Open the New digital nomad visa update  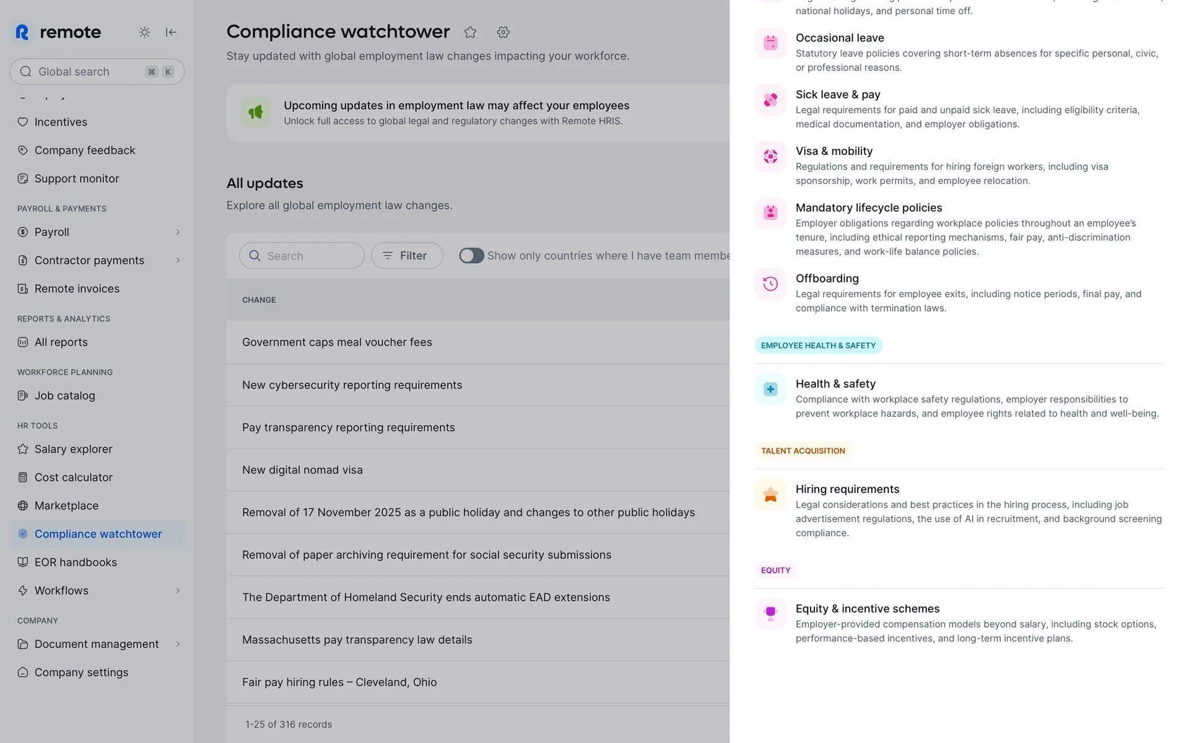point(302,470)
